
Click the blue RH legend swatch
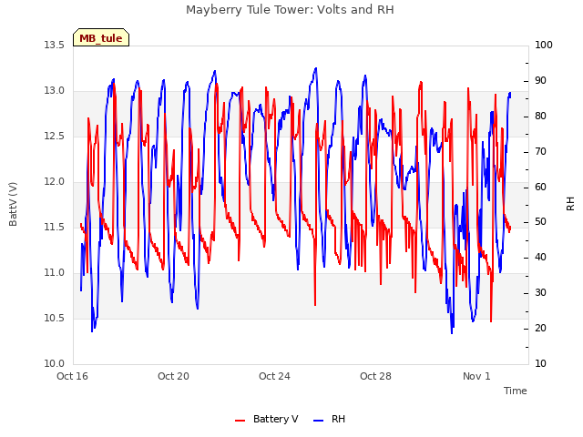(x=319, y=420)
